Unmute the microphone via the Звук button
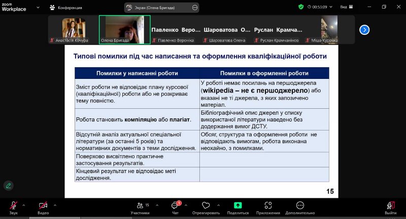This screenshot has height=219, width=406. pos(14,208)
